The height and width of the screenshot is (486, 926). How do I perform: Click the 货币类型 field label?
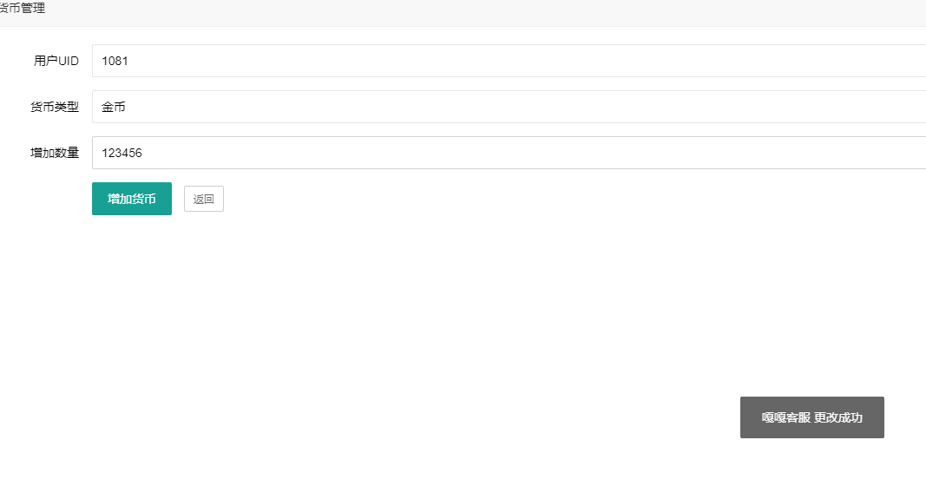tap(54, 107)
